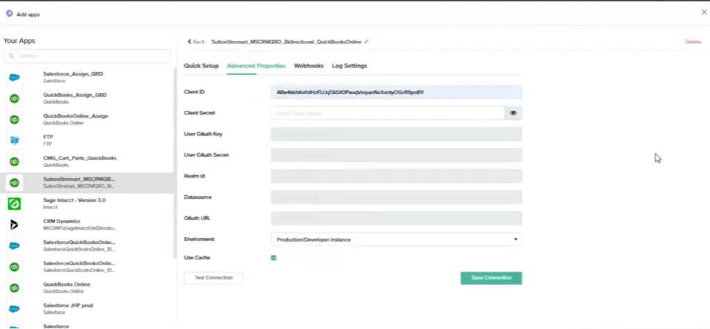Click the FTP app icon
710x329 pixels.
[x=14, y=141]
